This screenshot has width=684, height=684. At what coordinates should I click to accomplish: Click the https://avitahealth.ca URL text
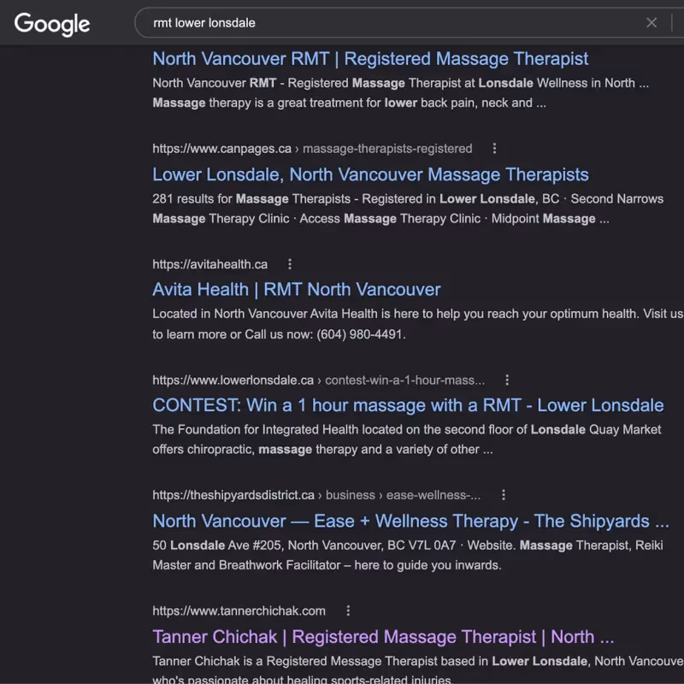click(x=209, y=264)
